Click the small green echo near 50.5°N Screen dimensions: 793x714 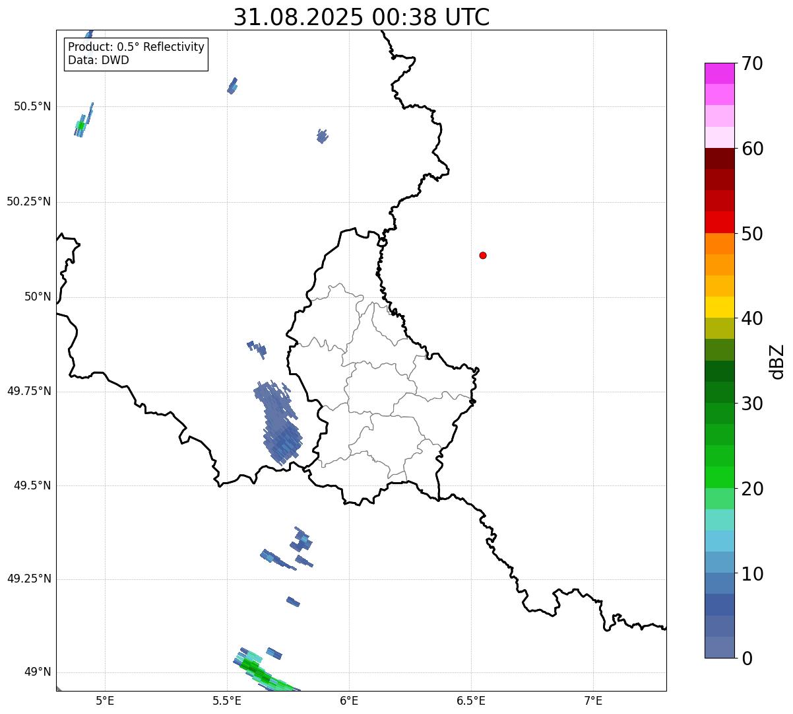pos(80,125)
